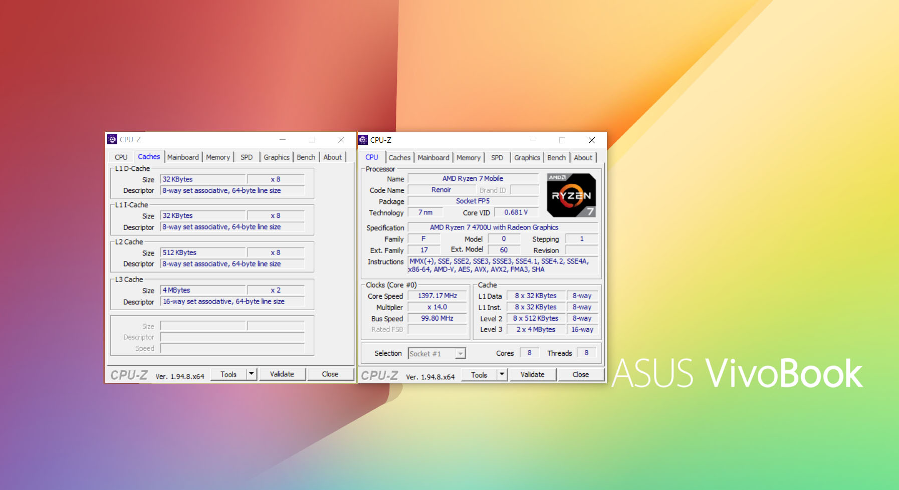
Task: Click the Threads count field
Action: pyautogui.click(x=586, y=353)
